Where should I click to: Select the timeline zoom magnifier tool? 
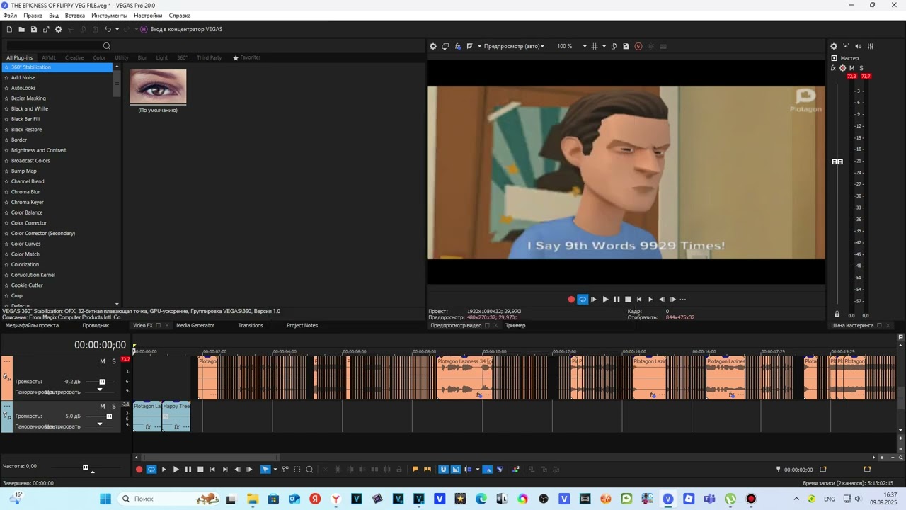(x=309, y=469)
